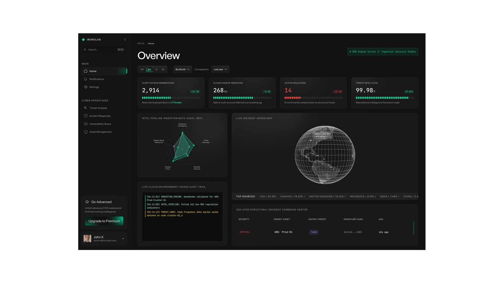The image size is (504, 283).
Task: Click the Upgrade to Premium button
Action: pos(104,221)
